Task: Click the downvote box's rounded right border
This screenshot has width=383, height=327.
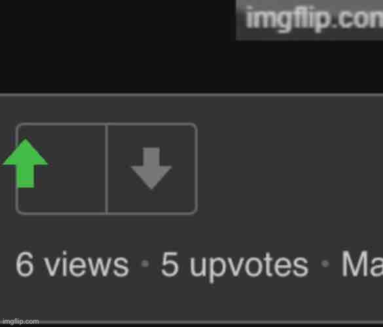Action: pos(196,169)
